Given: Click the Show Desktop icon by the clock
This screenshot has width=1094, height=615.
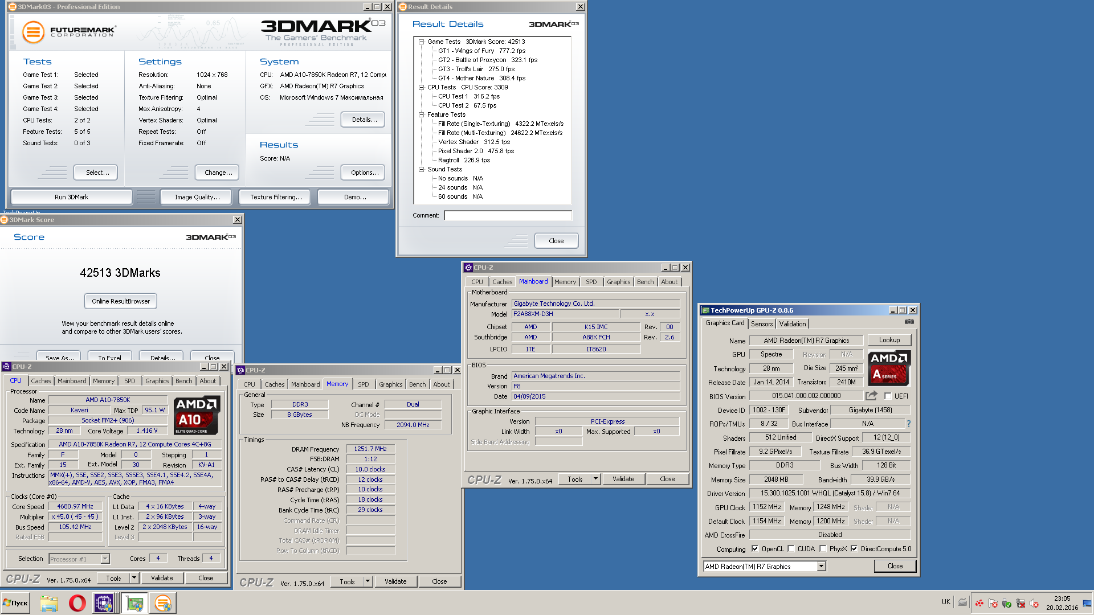Looking at the screenshot, I should pos(1087,603).
